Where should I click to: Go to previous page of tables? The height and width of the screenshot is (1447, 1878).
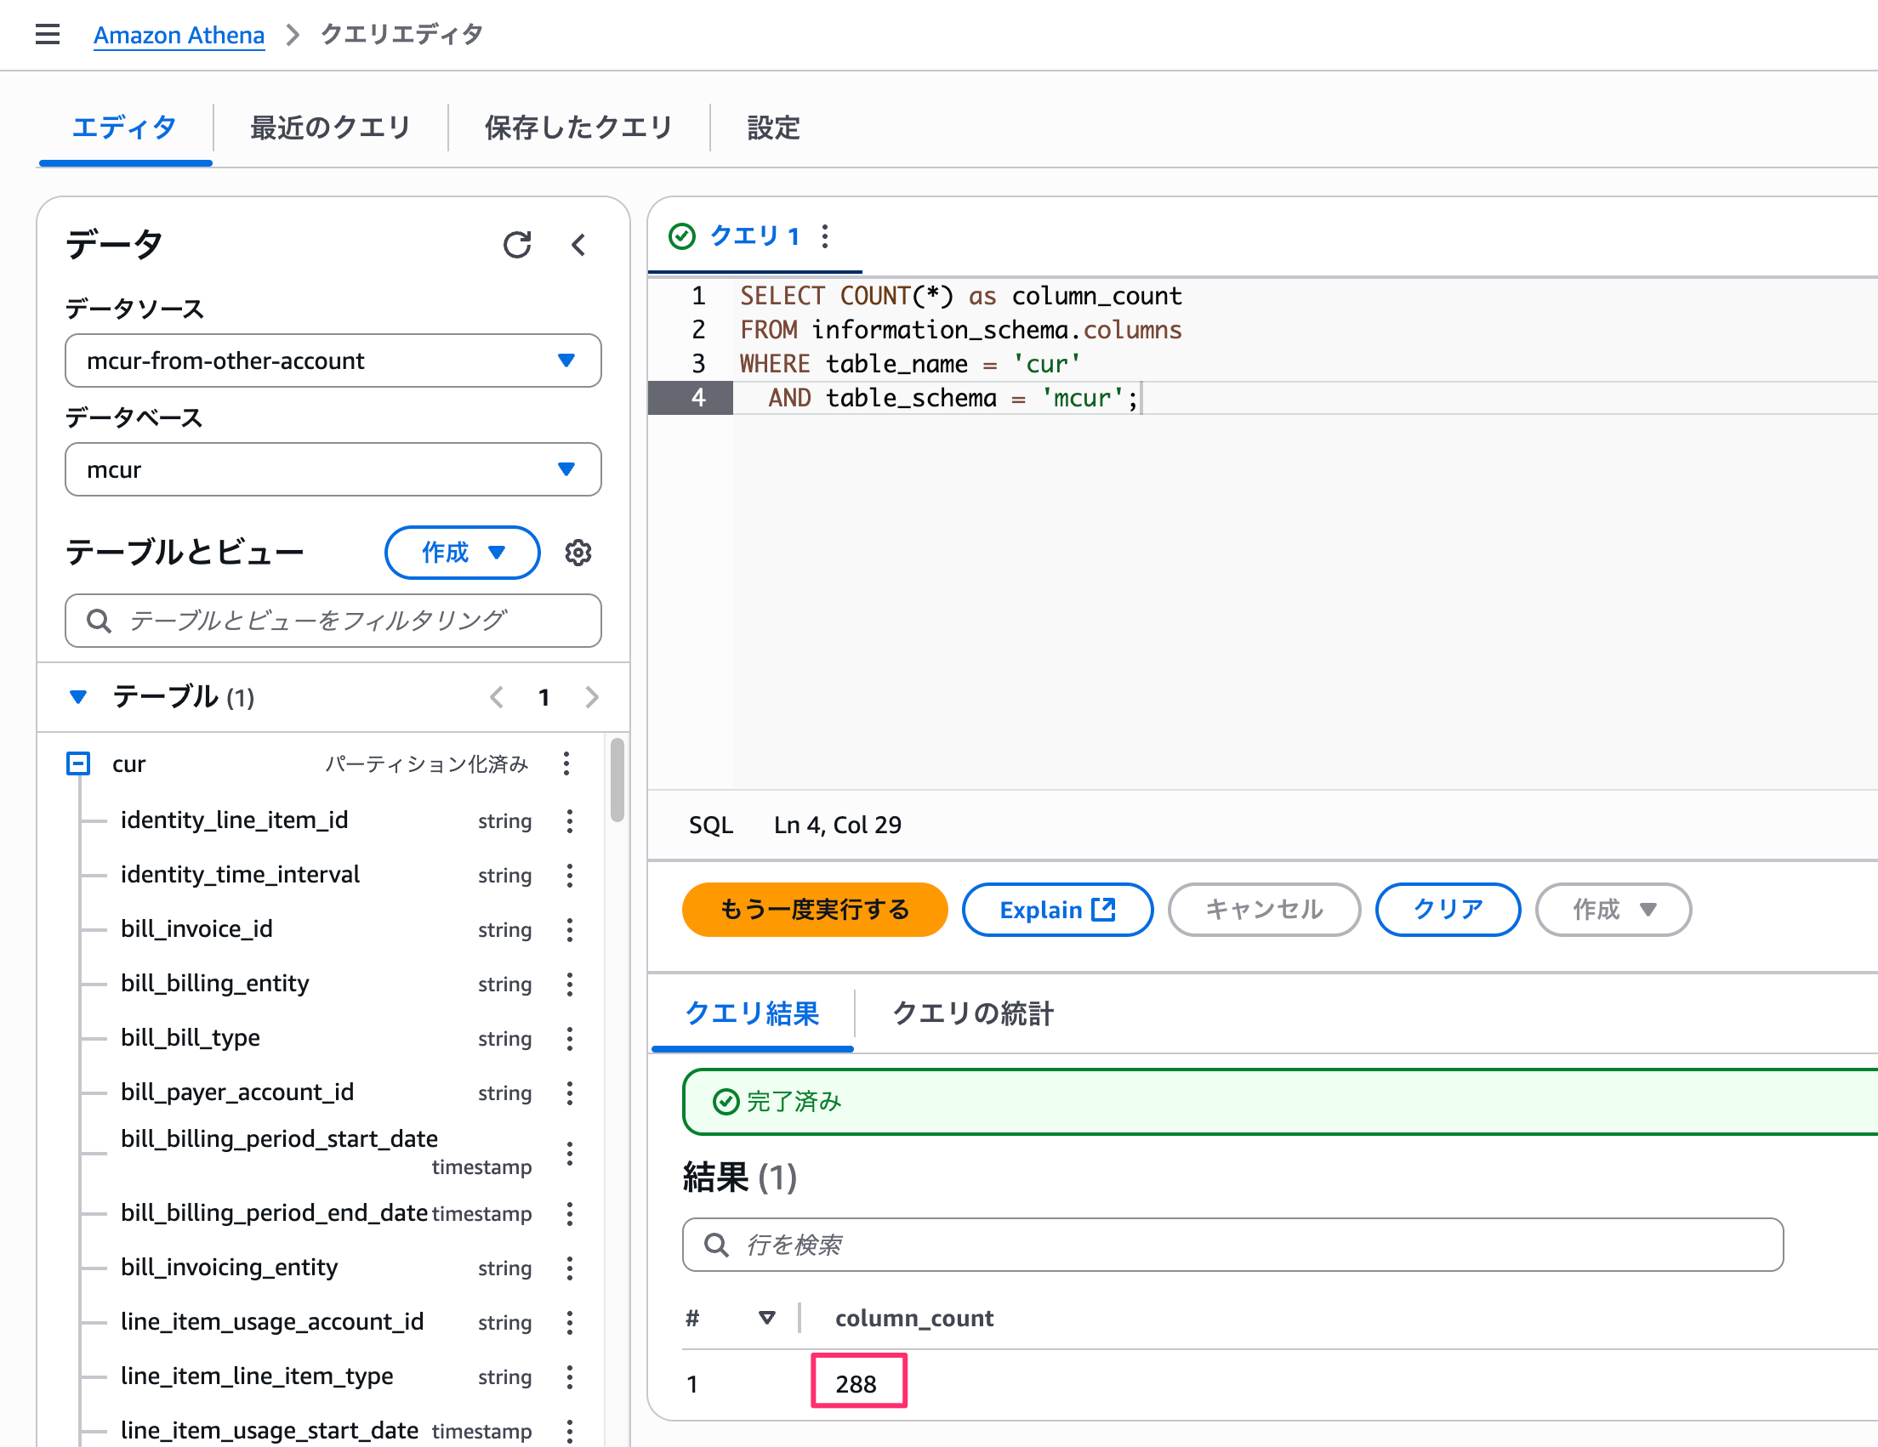(x=496, y=697)
